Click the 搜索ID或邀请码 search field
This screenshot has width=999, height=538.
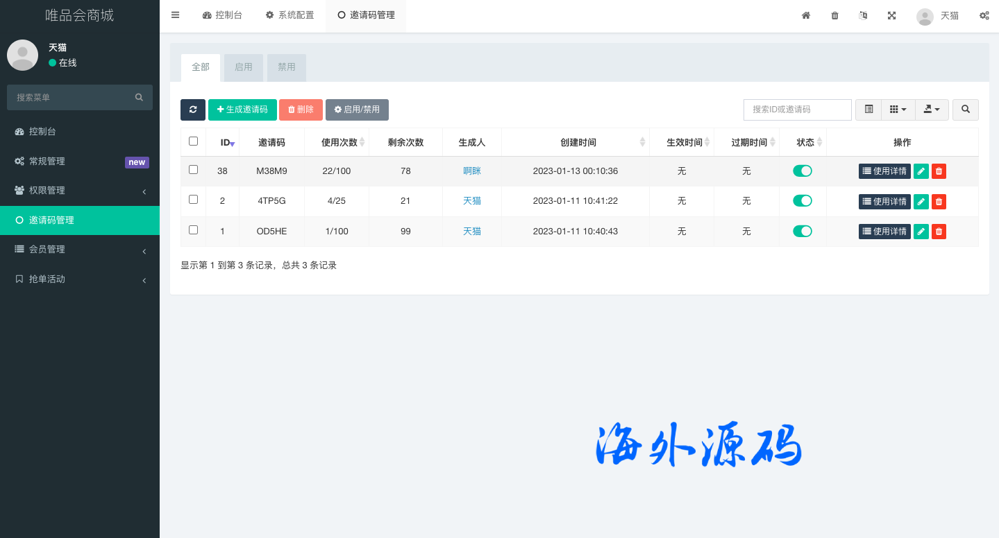[797, 110]
